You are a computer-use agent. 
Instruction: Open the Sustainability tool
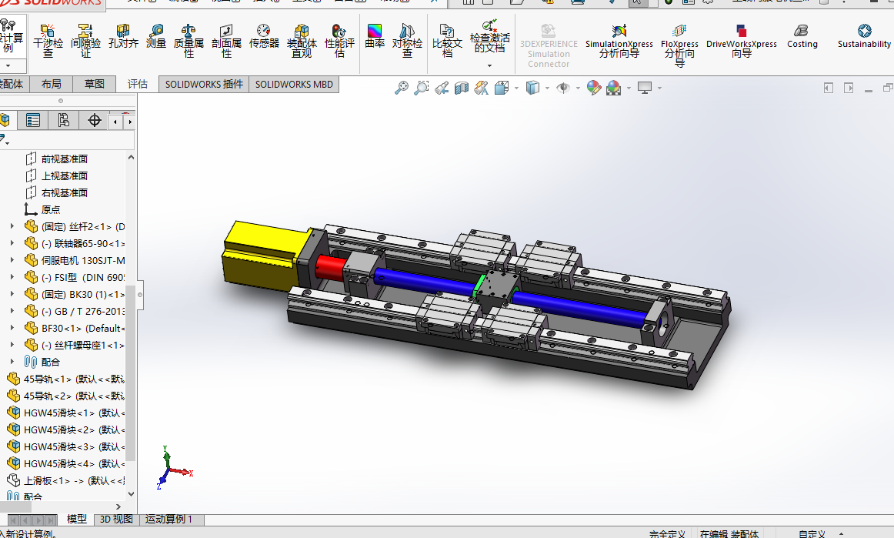pos(864,35)
